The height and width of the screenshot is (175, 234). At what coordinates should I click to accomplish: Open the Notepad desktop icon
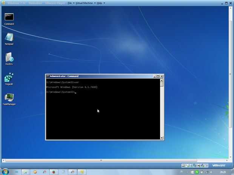[x=9, y=39]
